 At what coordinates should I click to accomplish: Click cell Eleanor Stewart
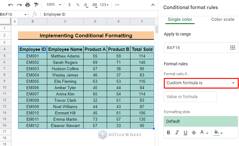pos(65,126)
